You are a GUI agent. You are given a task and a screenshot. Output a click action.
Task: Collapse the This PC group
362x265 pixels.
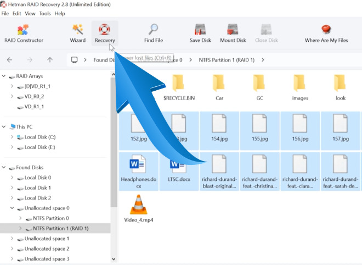point(4,126)
